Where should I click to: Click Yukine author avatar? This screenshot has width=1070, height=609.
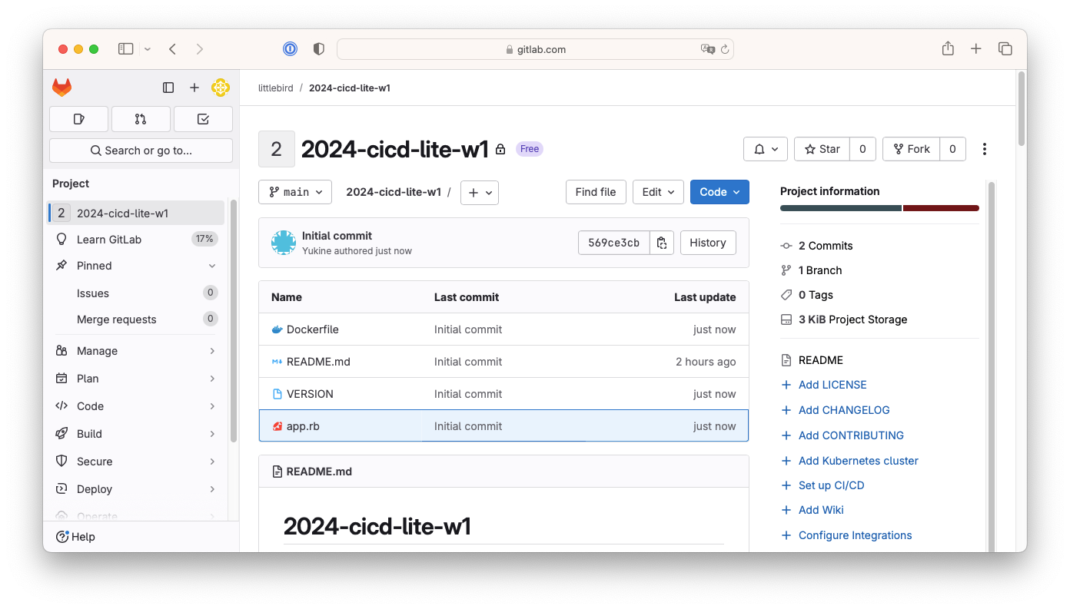(x=284, y=243)
